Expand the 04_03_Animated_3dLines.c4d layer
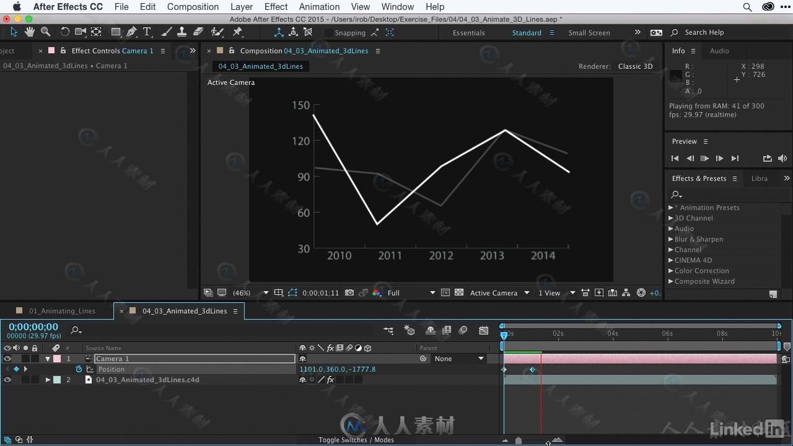 pos(48,380)
